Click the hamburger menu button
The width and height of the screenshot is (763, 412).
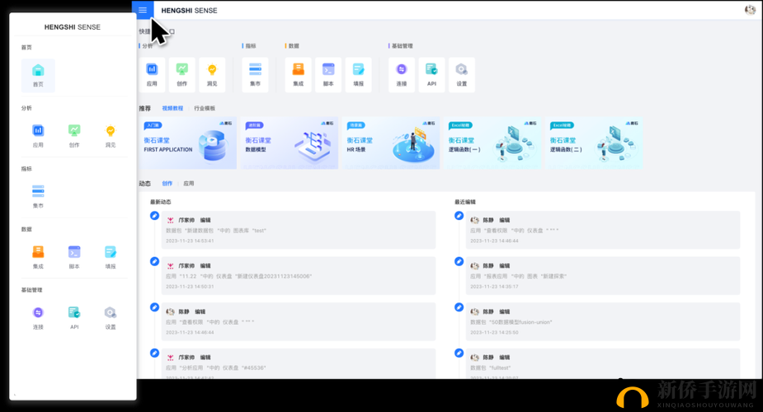(x=143, y=10)
